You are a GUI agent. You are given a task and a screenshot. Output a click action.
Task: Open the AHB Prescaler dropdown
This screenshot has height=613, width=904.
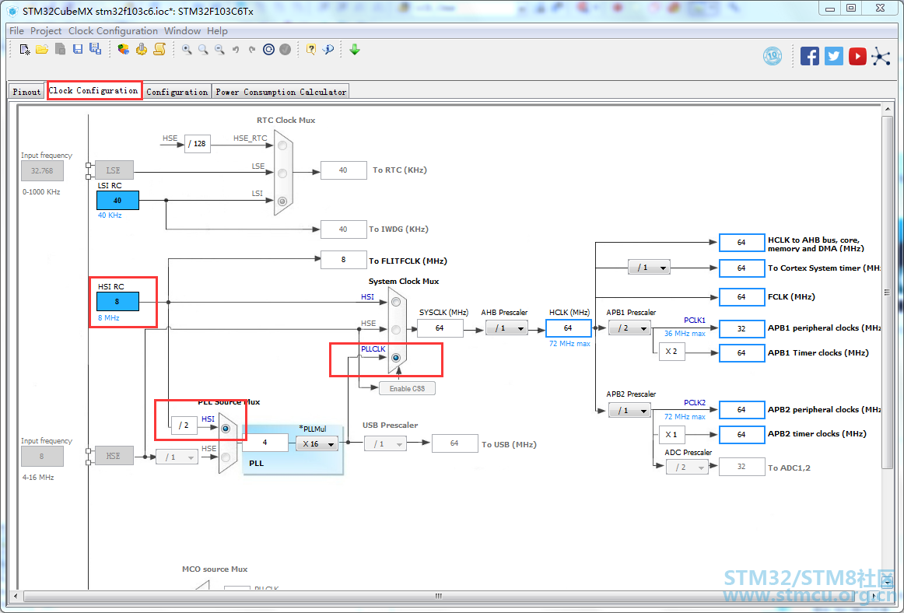coord(506,328)
